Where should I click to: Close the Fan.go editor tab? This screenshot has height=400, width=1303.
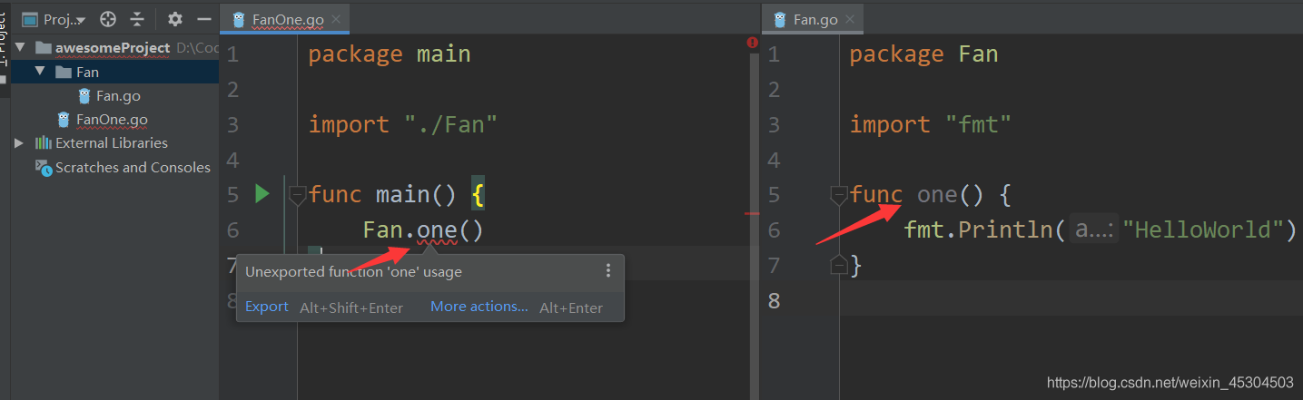tap(850, 19)
